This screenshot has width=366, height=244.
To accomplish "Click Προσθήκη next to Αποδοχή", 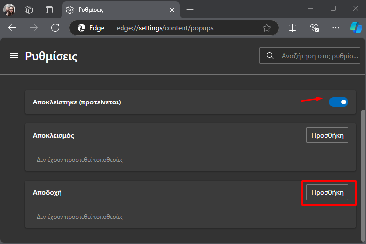I will [327, 192].
